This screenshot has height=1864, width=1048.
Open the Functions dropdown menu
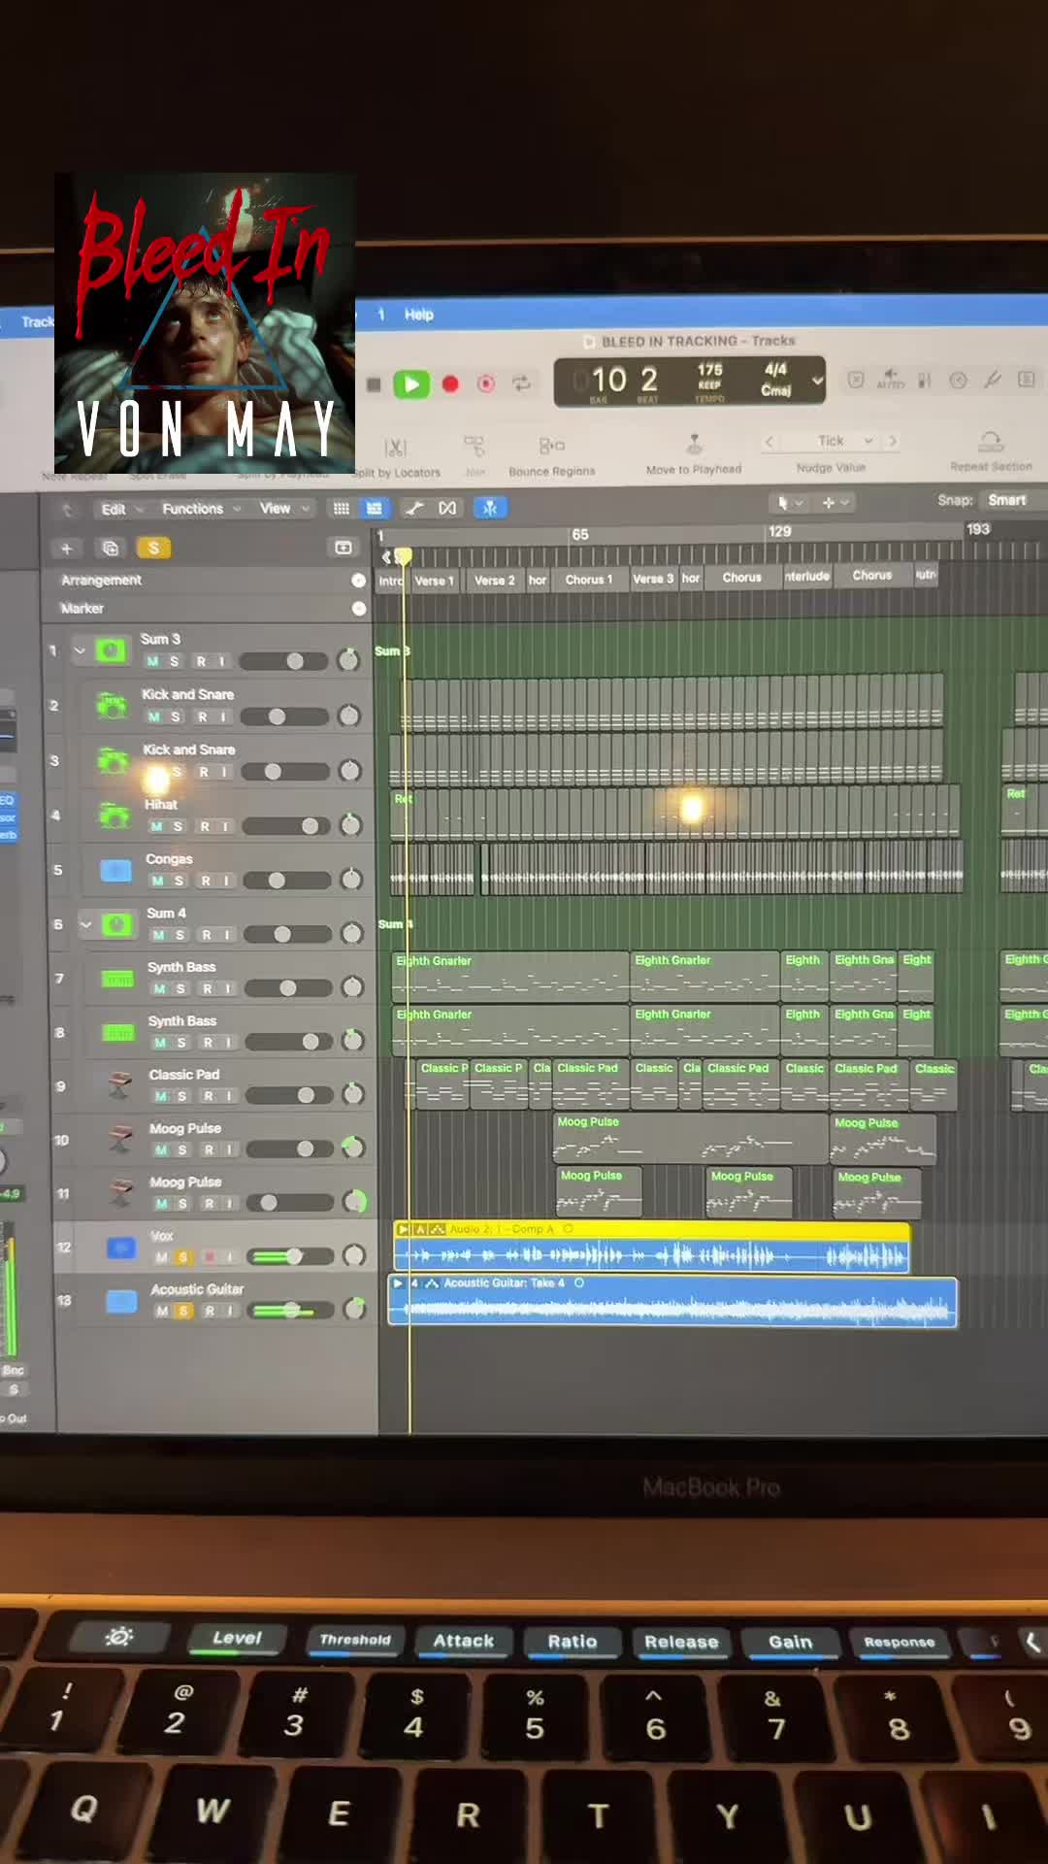click(201, 509)
